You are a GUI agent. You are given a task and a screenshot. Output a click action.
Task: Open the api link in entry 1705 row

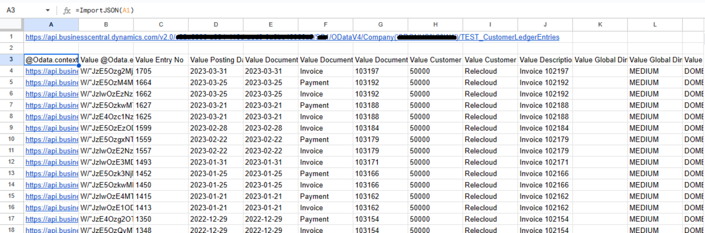[51, 71]
